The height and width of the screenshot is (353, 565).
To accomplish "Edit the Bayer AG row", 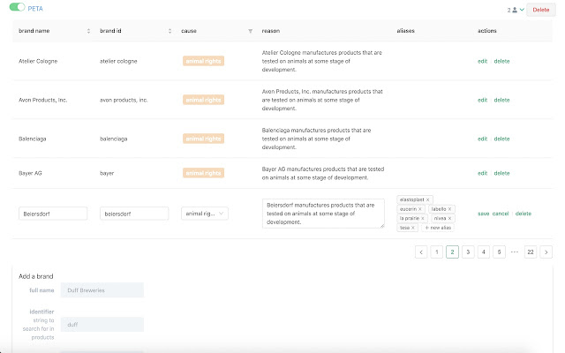I will pos(482,173).
